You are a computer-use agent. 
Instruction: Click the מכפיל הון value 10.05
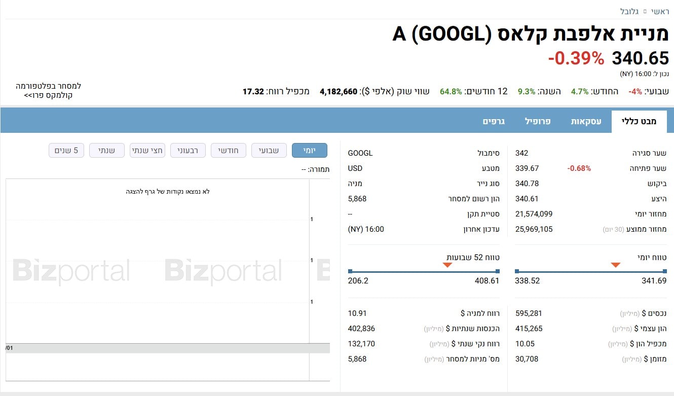[x=525, y=344]
